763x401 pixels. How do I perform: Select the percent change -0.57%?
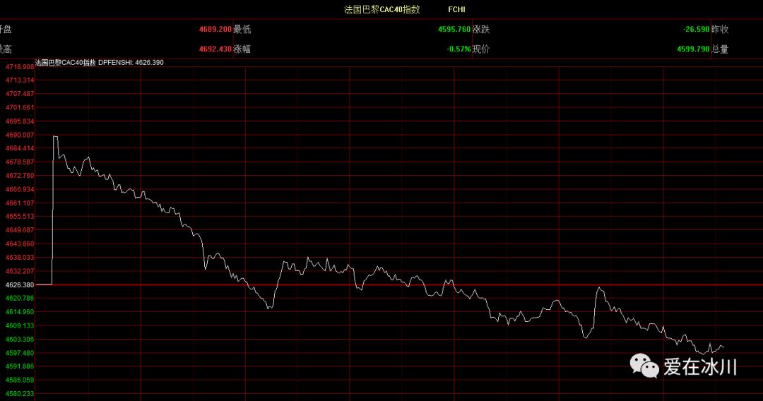[x=459, y=49]
